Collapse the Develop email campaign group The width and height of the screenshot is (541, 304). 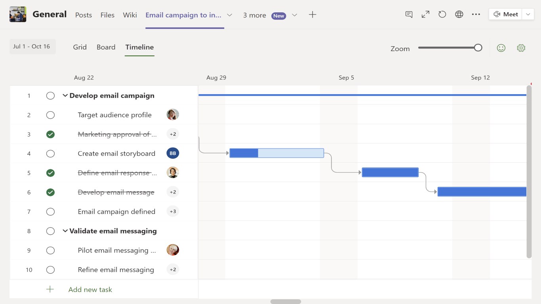coord(65,95)
